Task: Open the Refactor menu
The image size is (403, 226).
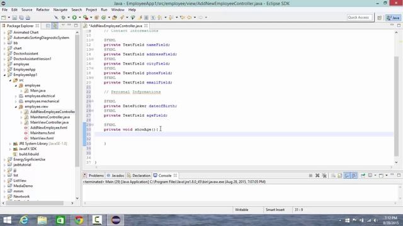Action: [43, 10]
